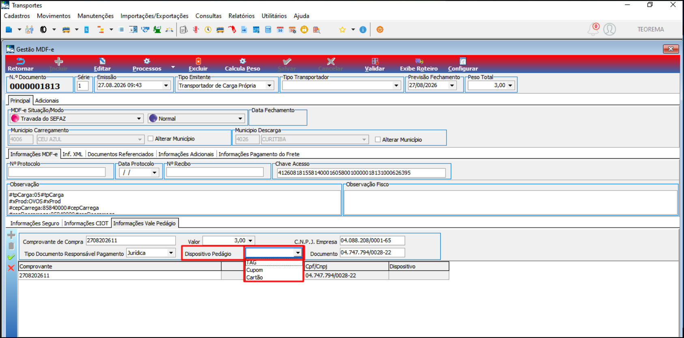684x338 pixels.
Task: Click the Calcula Peso toolbar button
Action: (x=242, y=64)
